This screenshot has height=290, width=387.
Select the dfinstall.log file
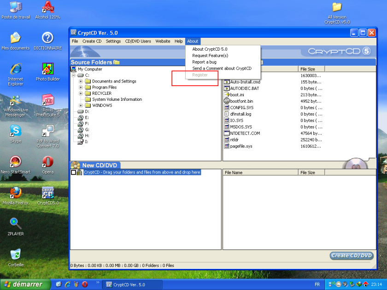tap(240, 114)
